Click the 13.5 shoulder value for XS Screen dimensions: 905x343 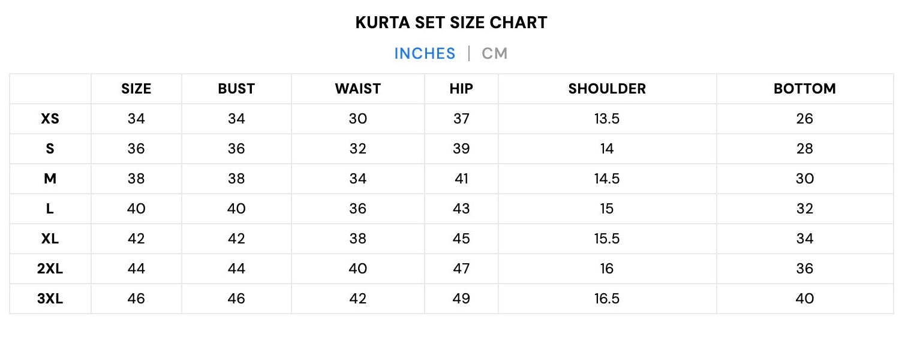(607, 119)
